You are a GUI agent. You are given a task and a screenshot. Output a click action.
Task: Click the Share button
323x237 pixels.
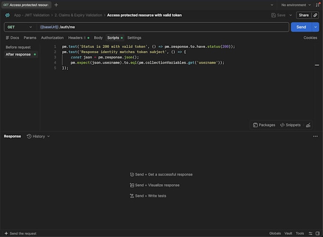(x=304, y=15)
